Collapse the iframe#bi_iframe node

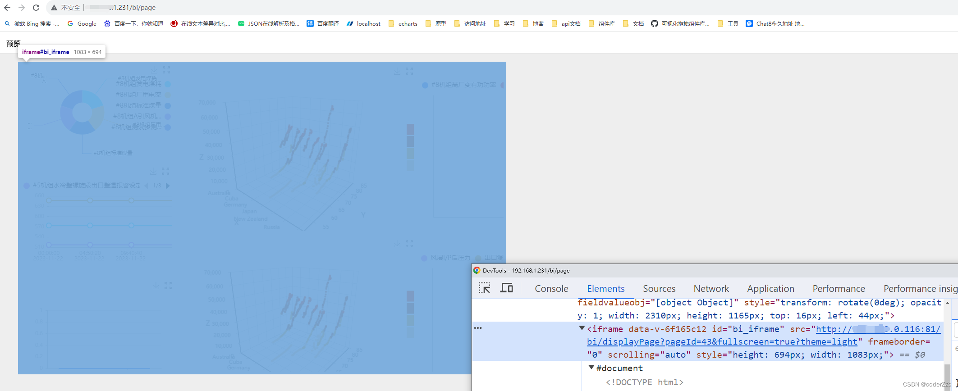click(582, 328)
